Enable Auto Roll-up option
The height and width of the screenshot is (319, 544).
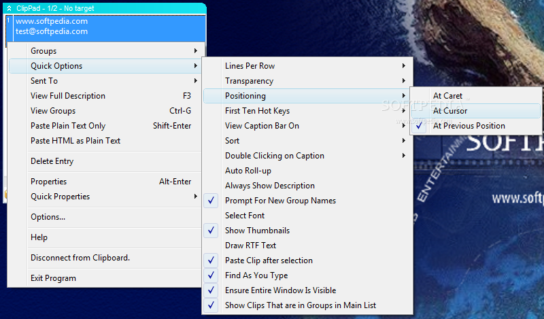(307, 171)
